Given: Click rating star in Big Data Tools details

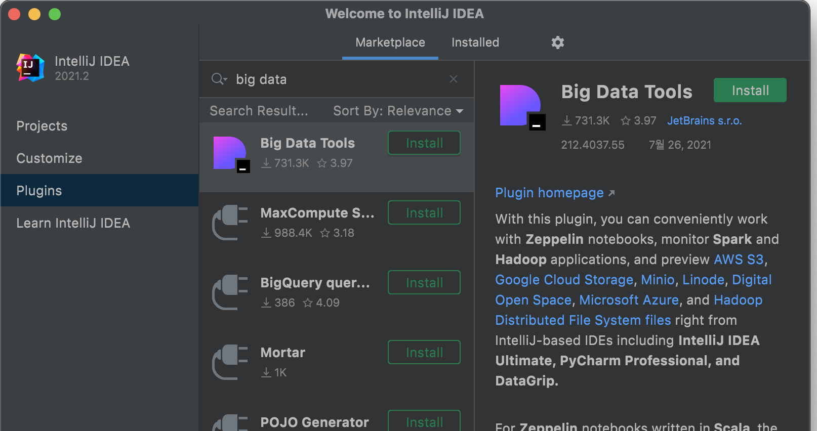Looking at the screenshot, I should pos(626,120).
